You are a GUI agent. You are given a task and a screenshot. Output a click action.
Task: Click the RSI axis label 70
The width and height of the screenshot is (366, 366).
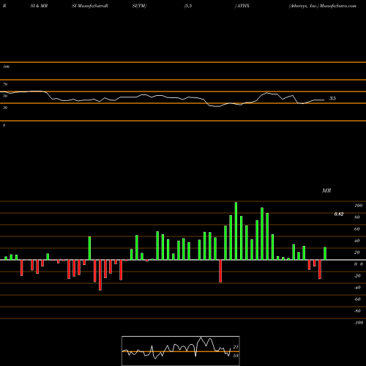coord(5,84)
